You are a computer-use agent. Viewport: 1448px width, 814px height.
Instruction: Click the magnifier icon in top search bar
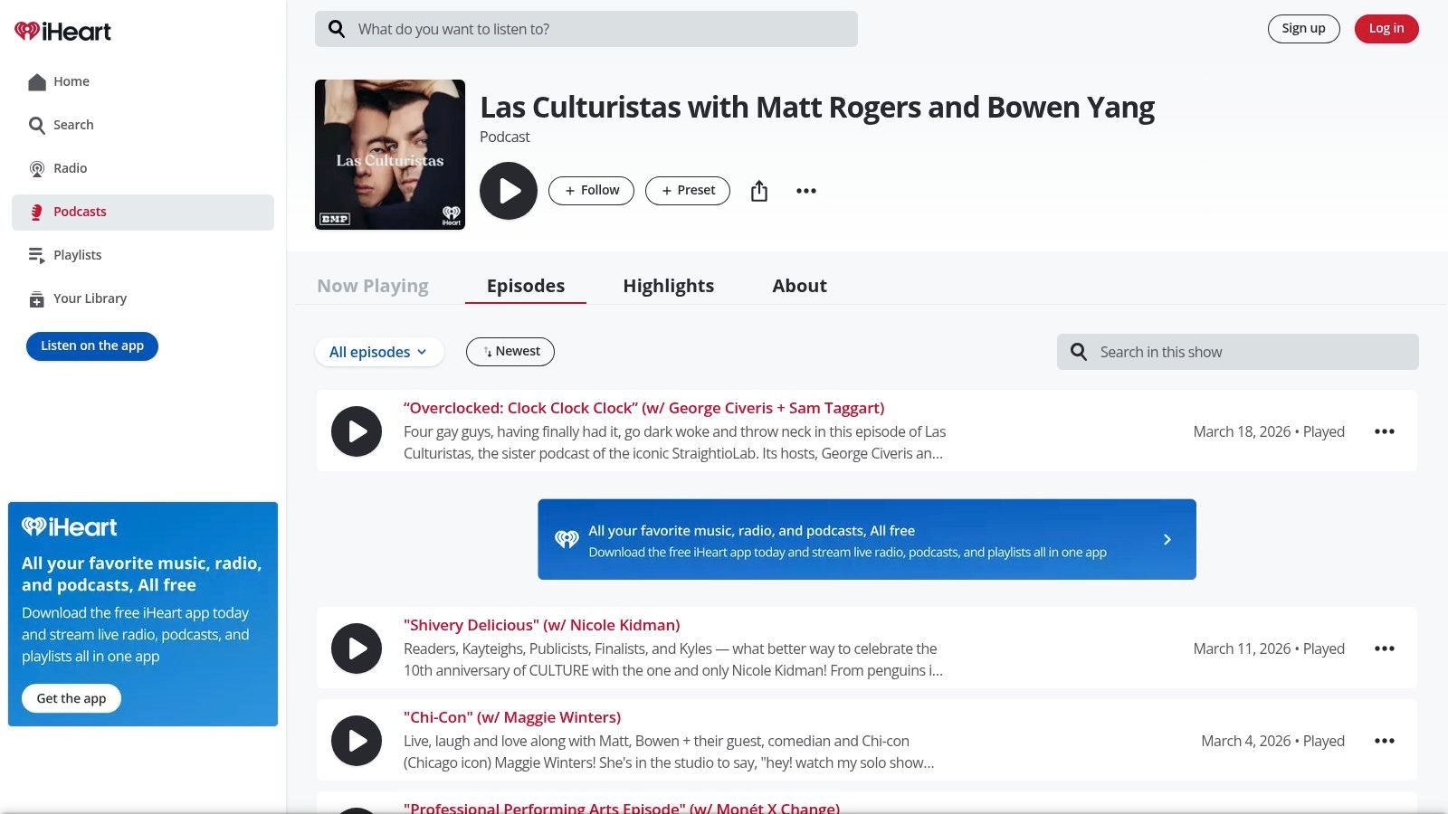337,29
